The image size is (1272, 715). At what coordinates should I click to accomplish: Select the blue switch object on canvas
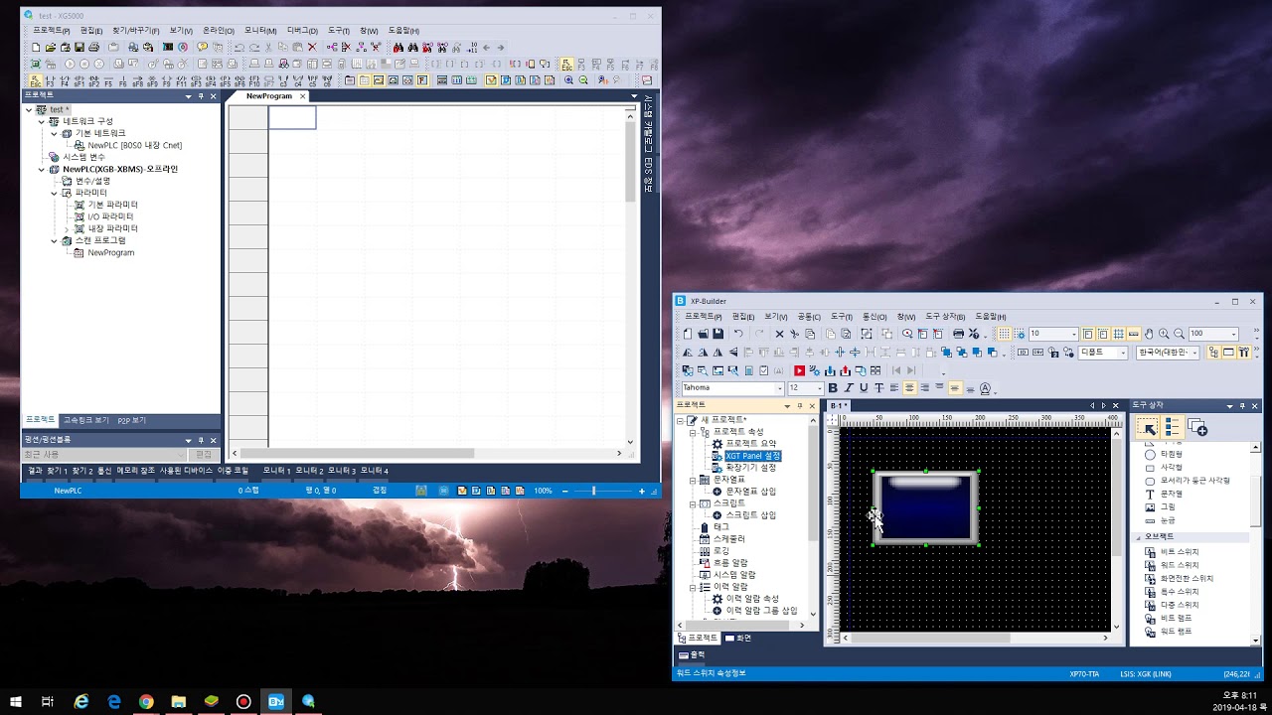coord(925,507)
